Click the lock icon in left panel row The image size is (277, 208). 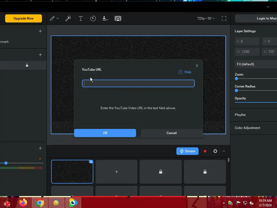(27, 65)
